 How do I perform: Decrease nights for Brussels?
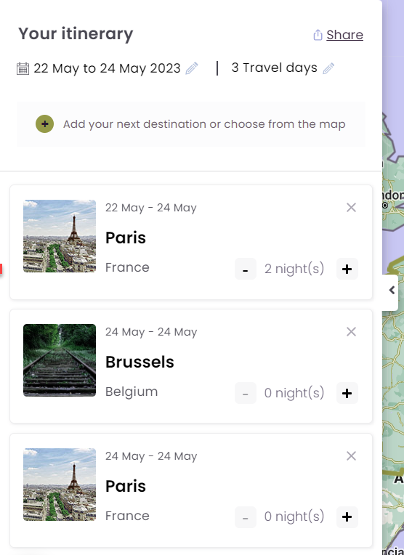coord(246,393)
